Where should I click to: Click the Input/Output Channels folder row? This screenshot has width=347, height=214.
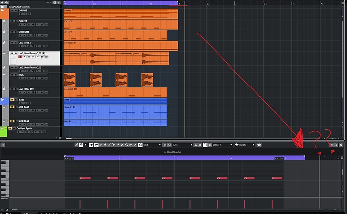tap(31, 7)
